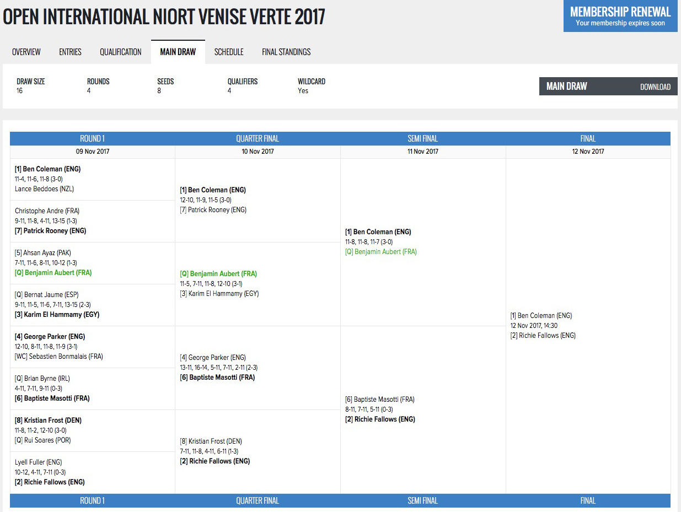Switch to the Entries tab
Screen dimensions: 681x512
tap(70, 52)
